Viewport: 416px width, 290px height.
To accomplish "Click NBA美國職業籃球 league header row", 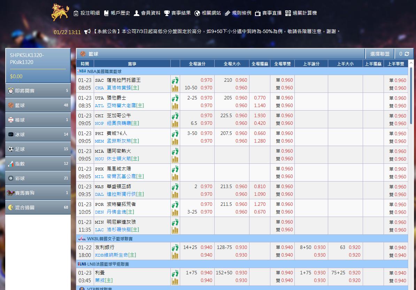I will [242, 71].
